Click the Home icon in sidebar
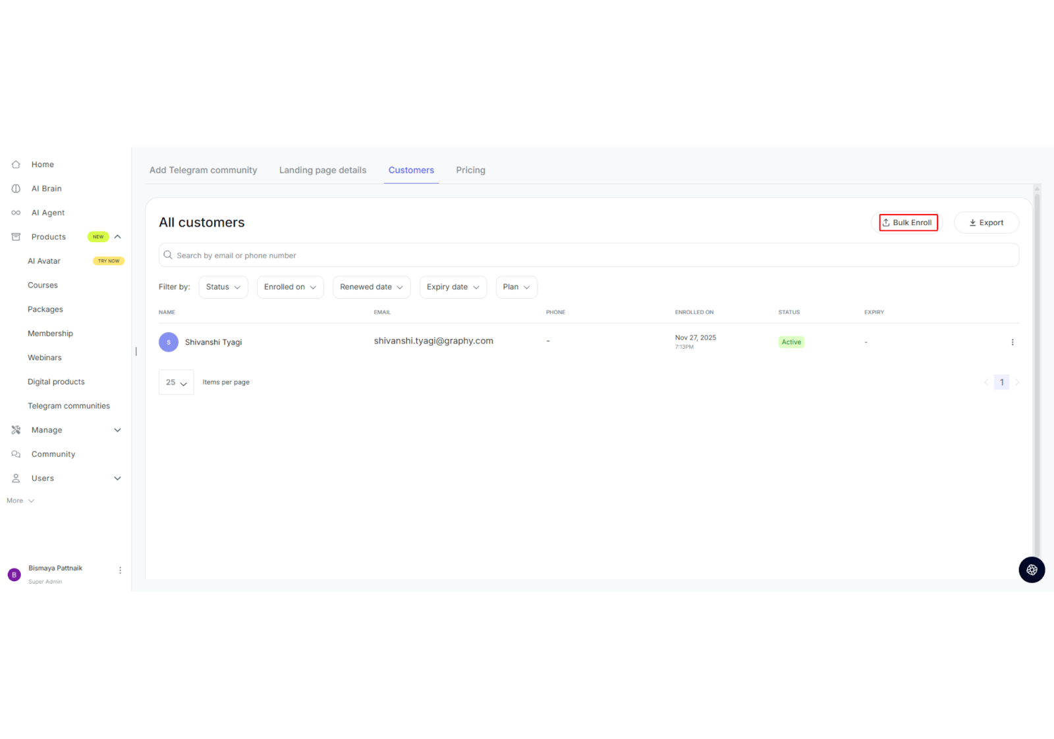The image size is (1054, 739). [16, 165]
